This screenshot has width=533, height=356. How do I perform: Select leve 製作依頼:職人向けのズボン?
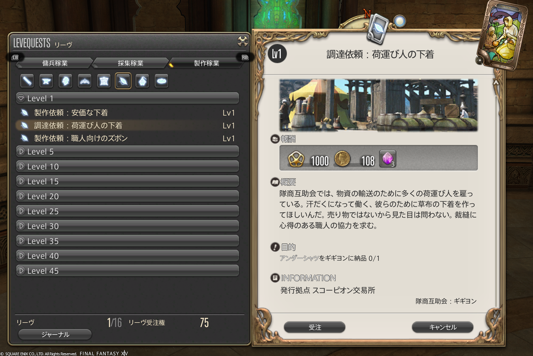[127, 138]
